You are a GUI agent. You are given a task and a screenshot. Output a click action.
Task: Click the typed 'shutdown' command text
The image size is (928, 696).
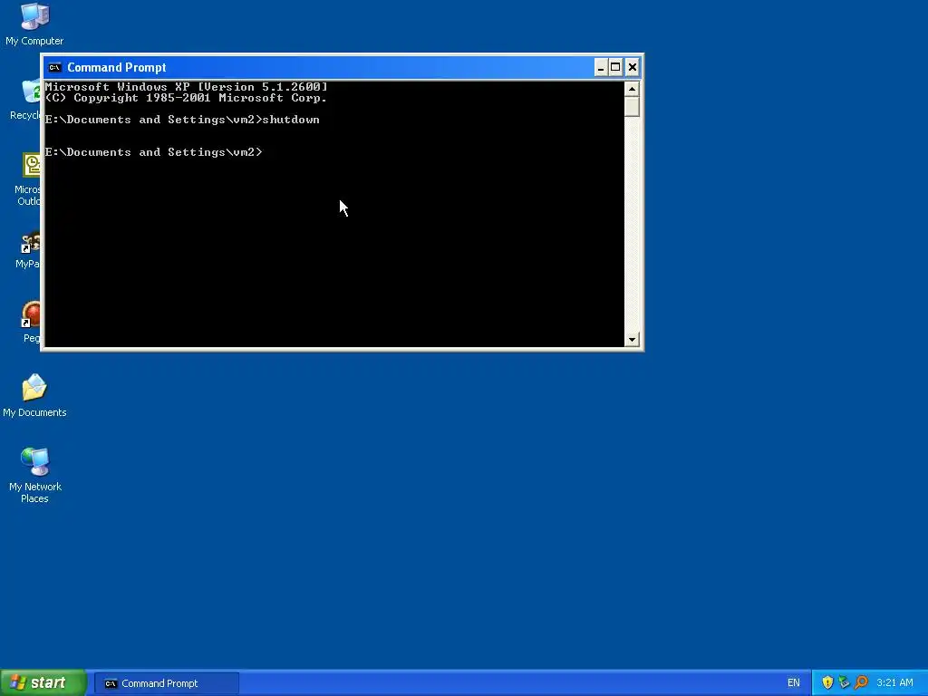pyautogui.click(x=291, y=120)
